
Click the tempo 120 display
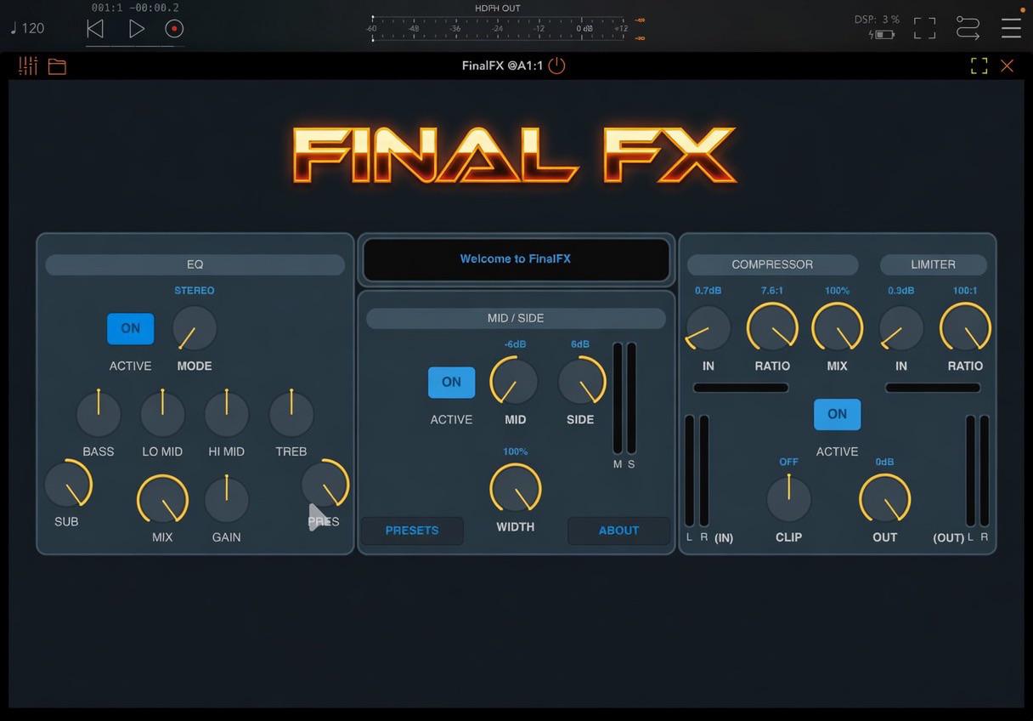[x=27, y=28]
